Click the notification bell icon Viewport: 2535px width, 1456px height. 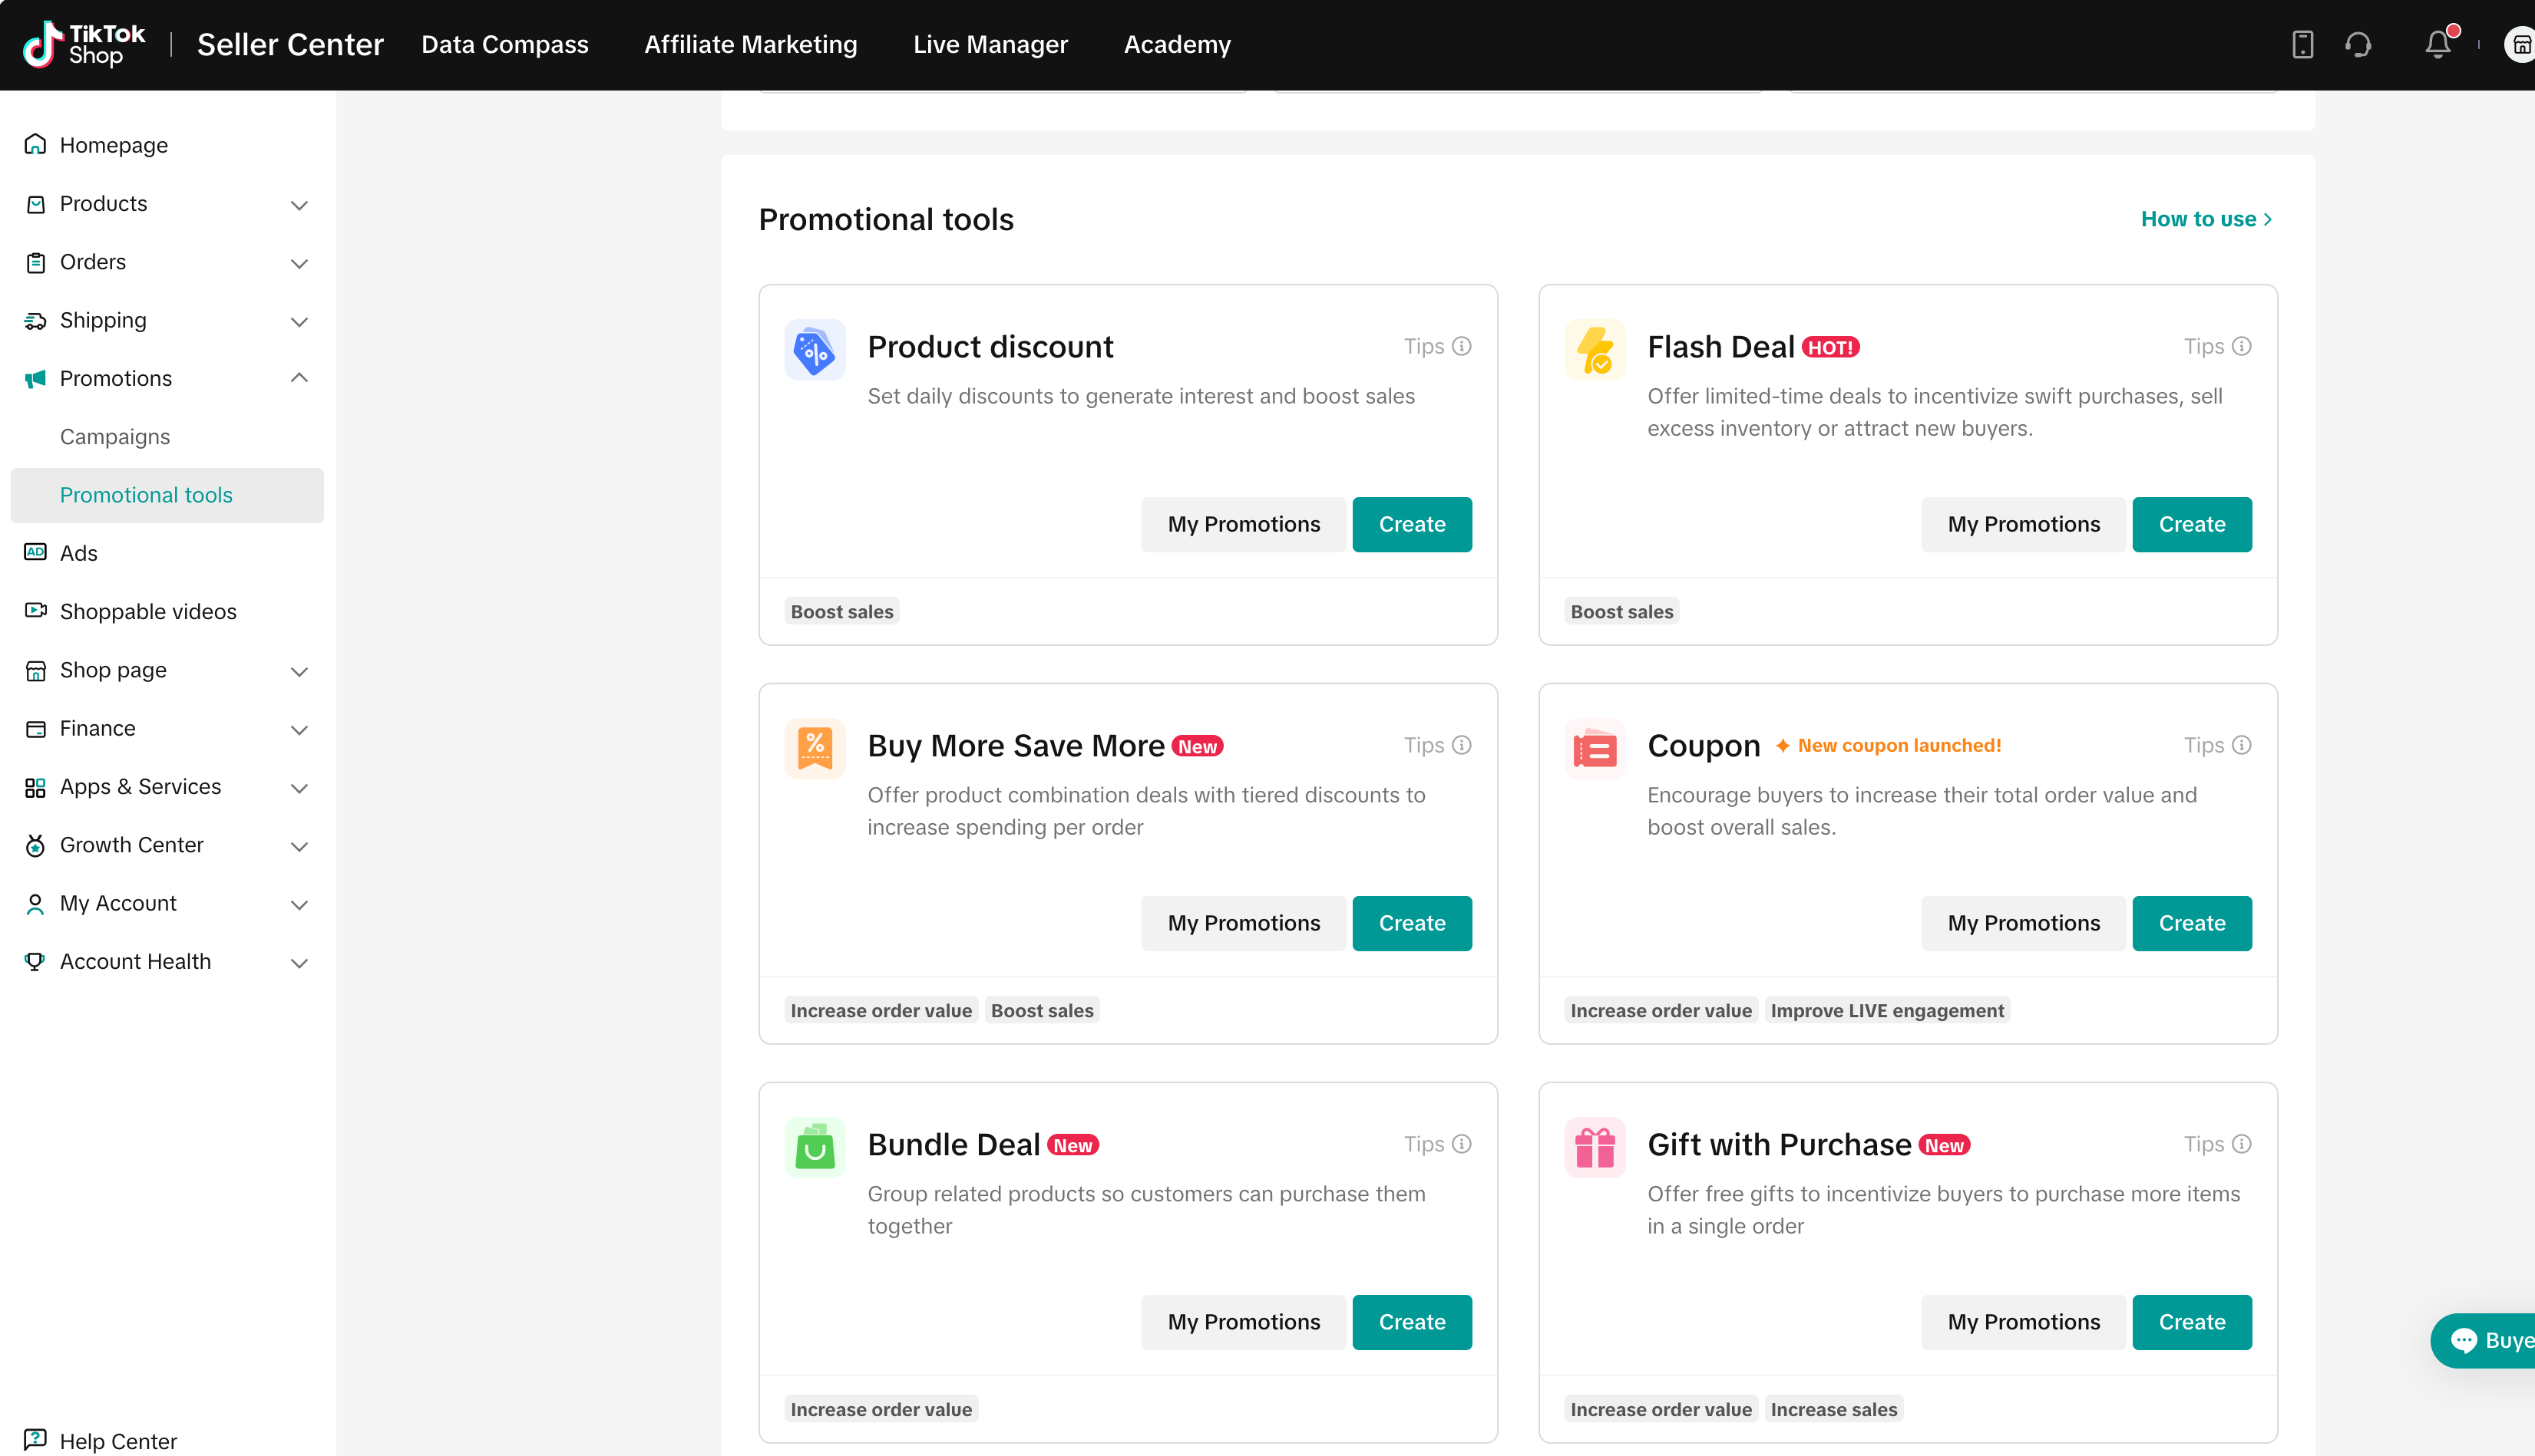pos(2437,45)
